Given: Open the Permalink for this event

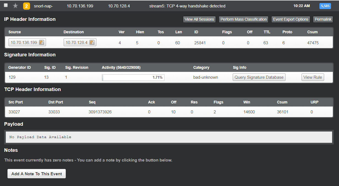Looking at the screenshot, I should pos(323,19).
